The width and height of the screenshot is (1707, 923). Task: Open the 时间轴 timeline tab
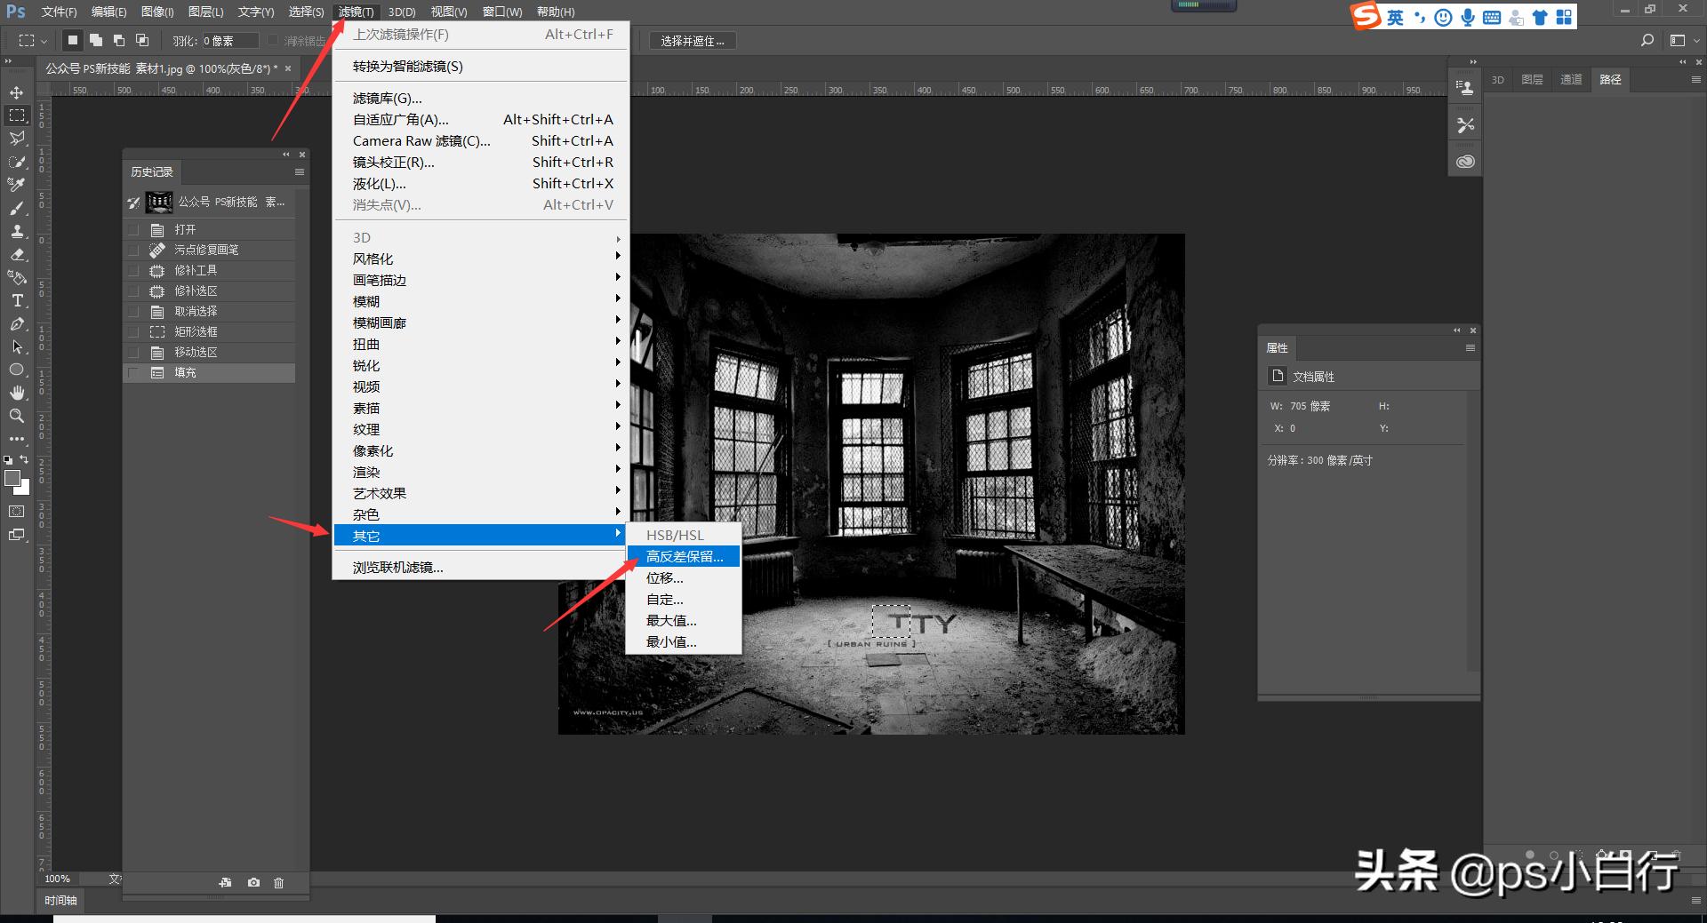(61, 901)
